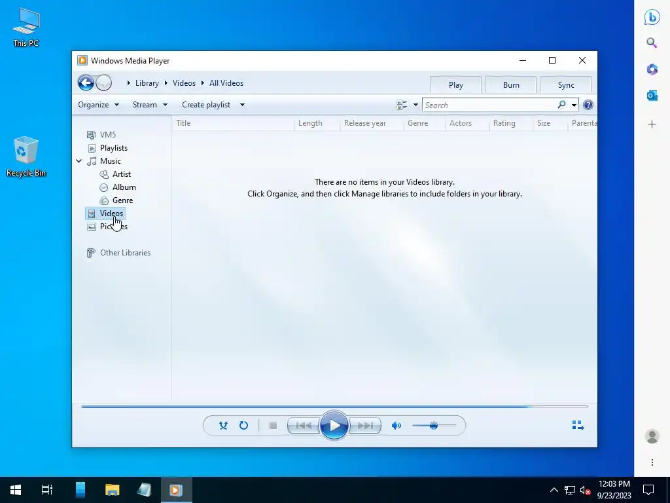Viewport: 670px width, 503px height.
Task: Expand arrow before All Videos breadcrumb
Action: tap(203, 83)
